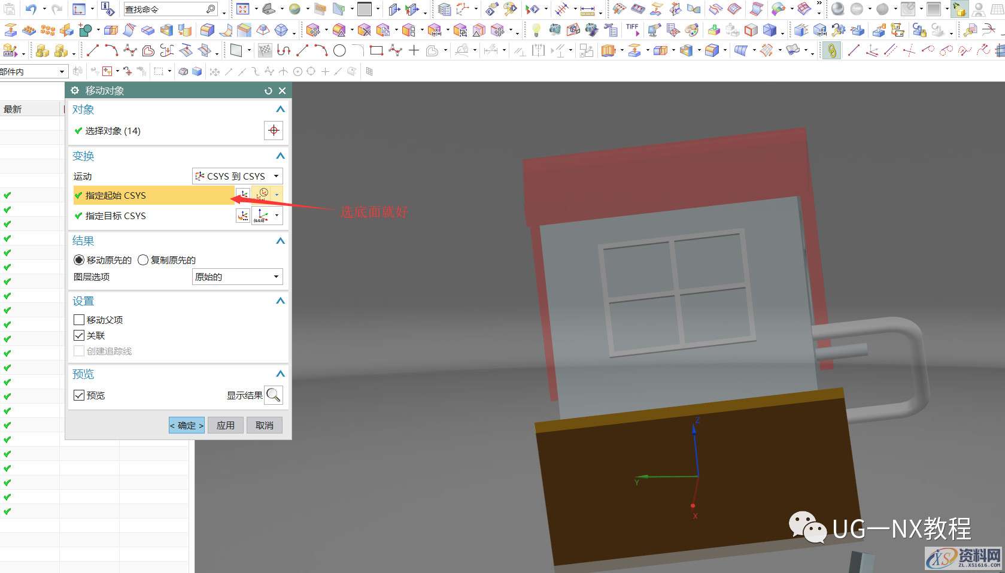
Task: Toggle the 预览 preview checkbox
Action: pyautogui.click(x=79, y=395)
